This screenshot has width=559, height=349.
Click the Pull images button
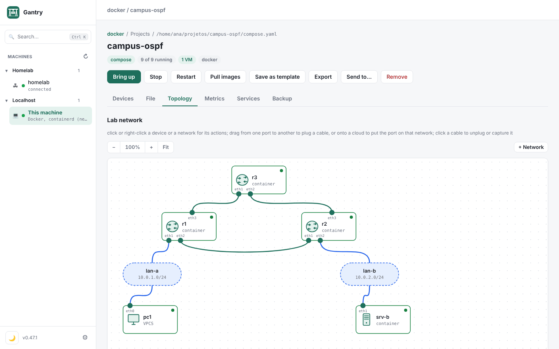[225, 77]
